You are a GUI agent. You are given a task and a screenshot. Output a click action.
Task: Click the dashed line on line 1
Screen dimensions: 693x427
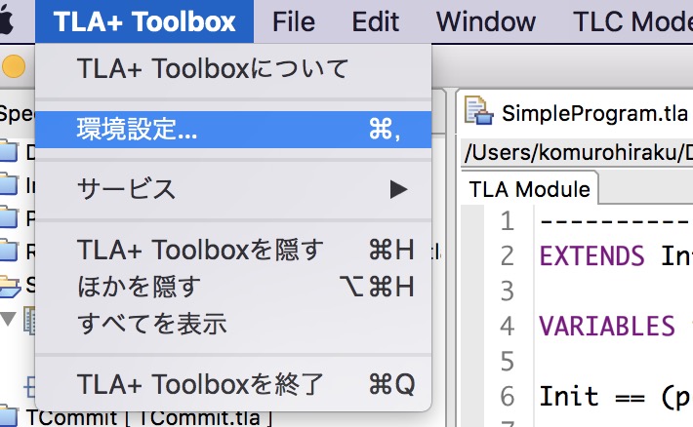(616, 221)
